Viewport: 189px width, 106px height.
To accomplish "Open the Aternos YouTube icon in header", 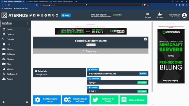I will pos(38,15).
